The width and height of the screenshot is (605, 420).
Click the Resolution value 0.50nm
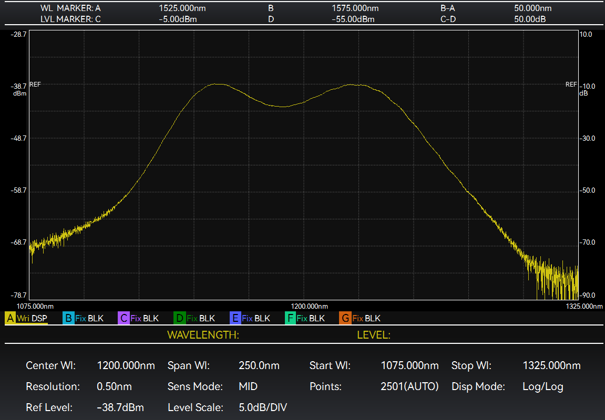[x=114, y=386]
